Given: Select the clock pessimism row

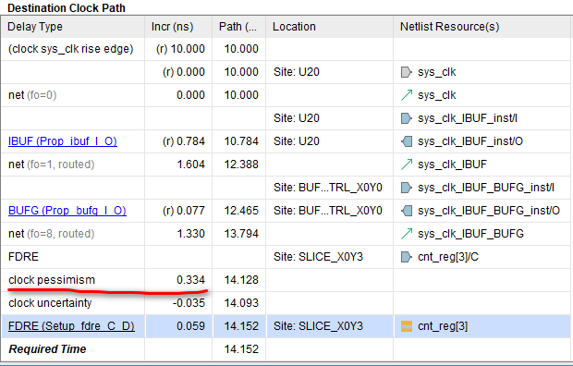Looking at the screenshot, I should coord(286,280).
